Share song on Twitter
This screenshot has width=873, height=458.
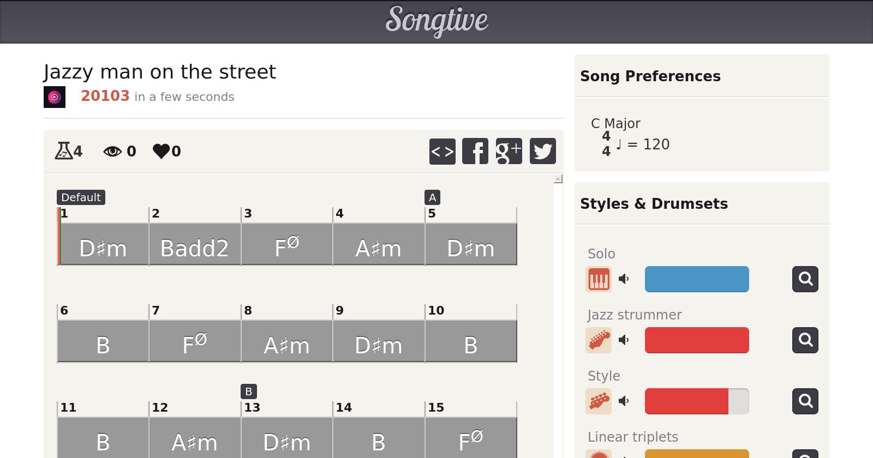(x=542, y=151)
